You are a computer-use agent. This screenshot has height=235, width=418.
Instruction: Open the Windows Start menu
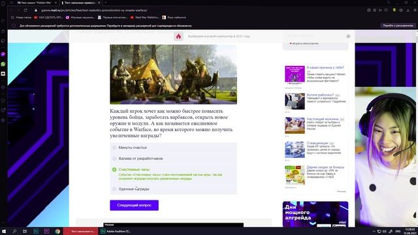[x=4, y=231]
